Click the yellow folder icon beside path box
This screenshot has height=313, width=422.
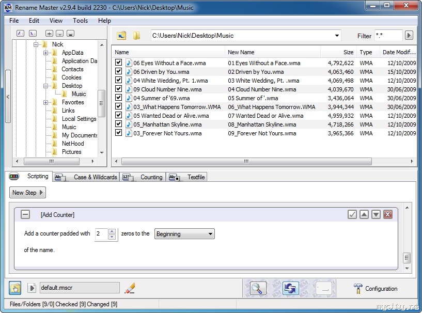tap(136, 36)
